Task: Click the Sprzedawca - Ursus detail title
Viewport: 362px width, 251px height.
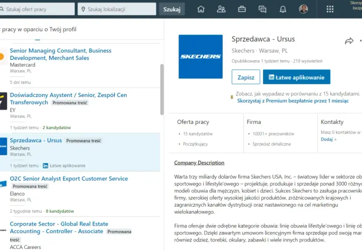Action: coord(263,39)
